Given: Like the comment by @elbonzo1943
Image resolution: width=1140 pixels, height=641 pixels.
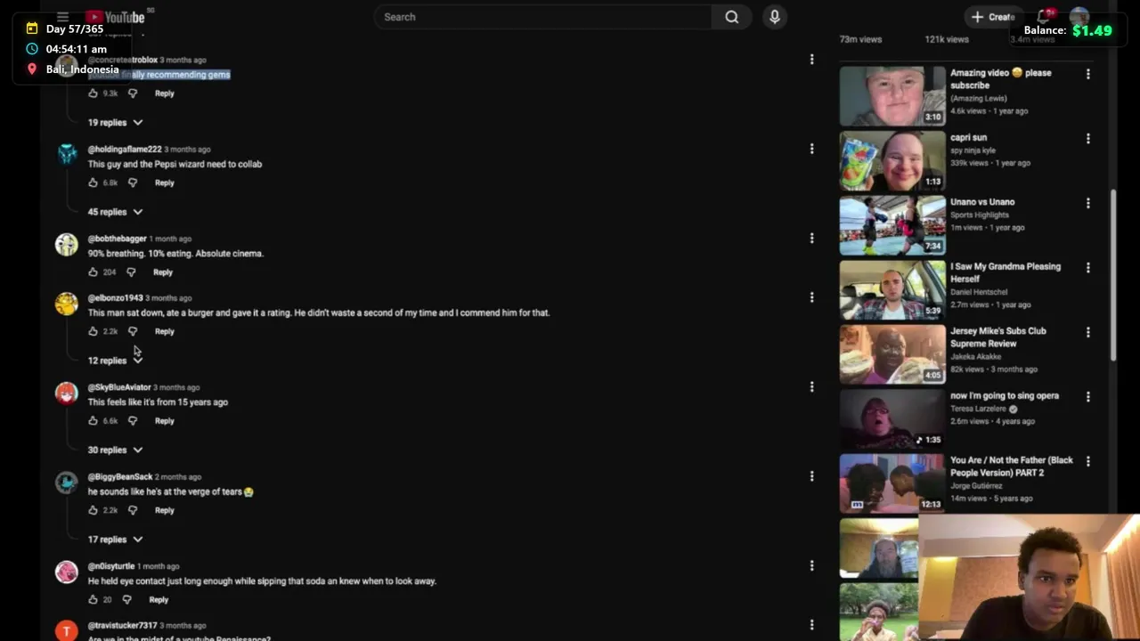Looking at the screenshot, I should (93, 331).
